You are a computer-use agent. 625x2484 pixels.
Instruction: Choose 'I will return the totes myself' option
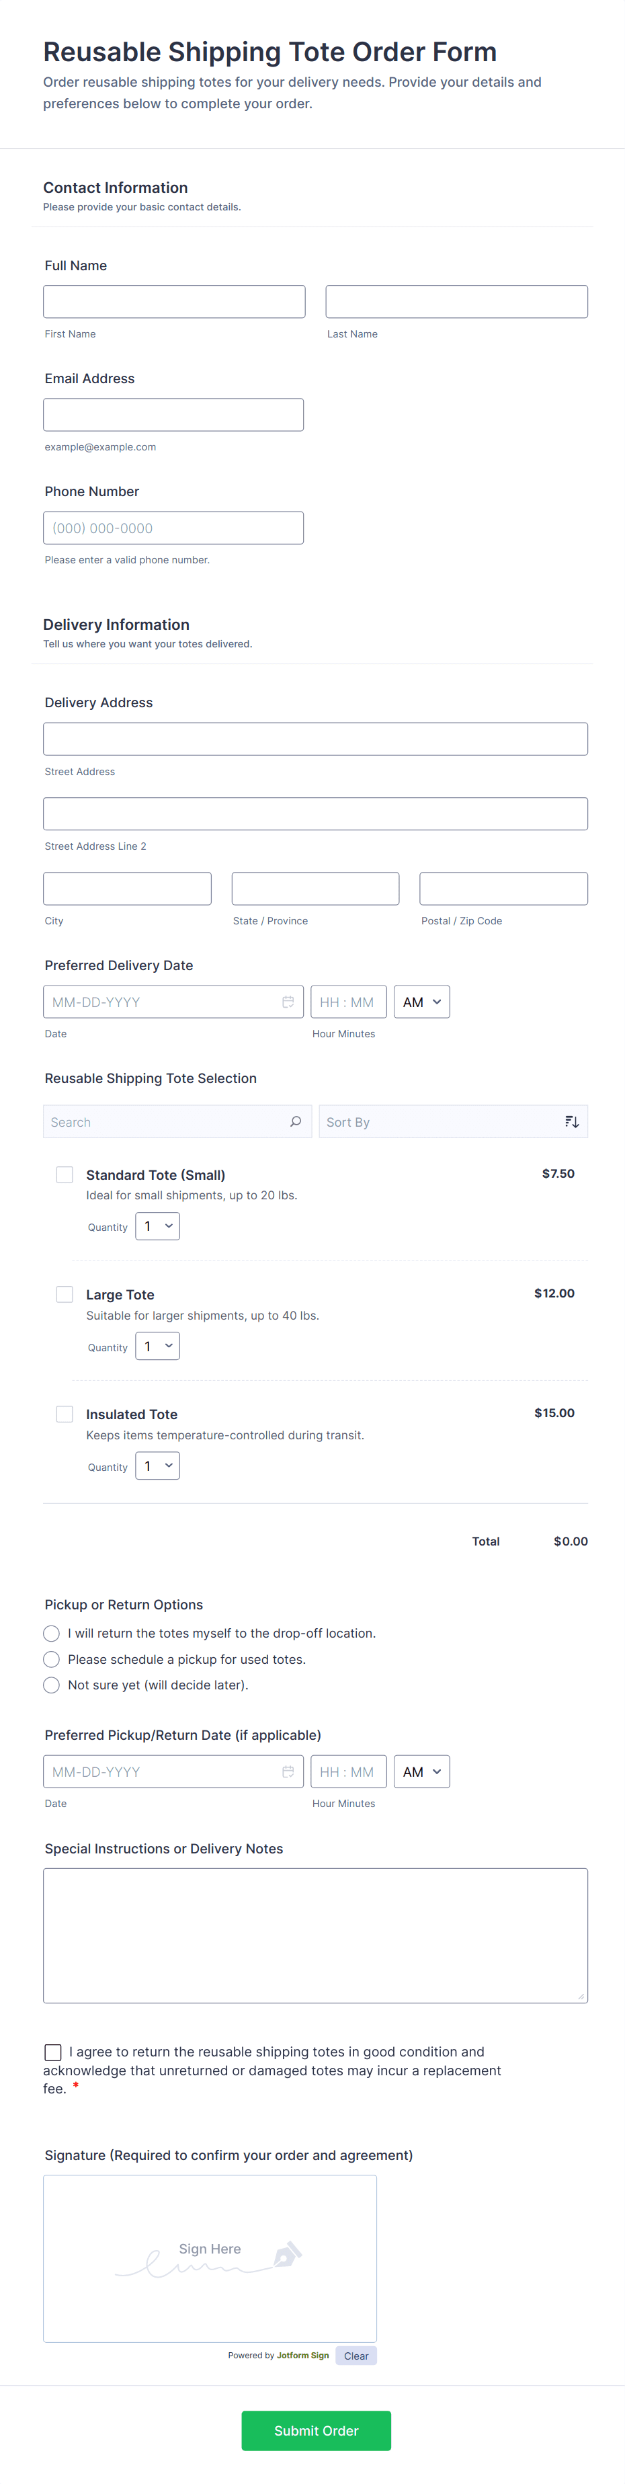(52, 1634)
